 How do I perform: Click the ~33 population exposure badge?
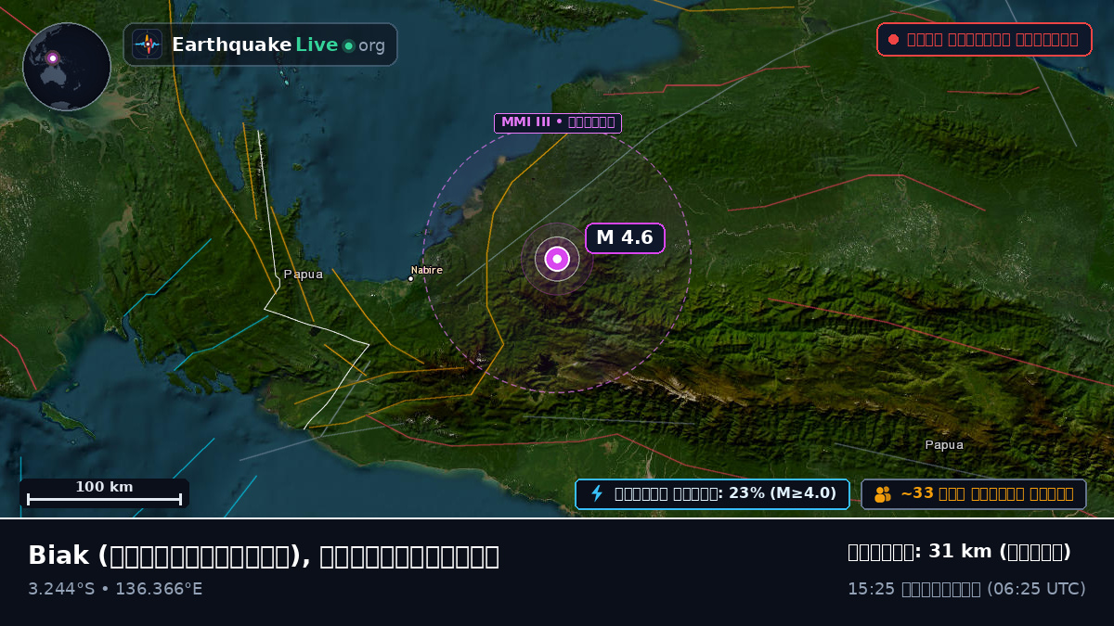pos(973,494)
